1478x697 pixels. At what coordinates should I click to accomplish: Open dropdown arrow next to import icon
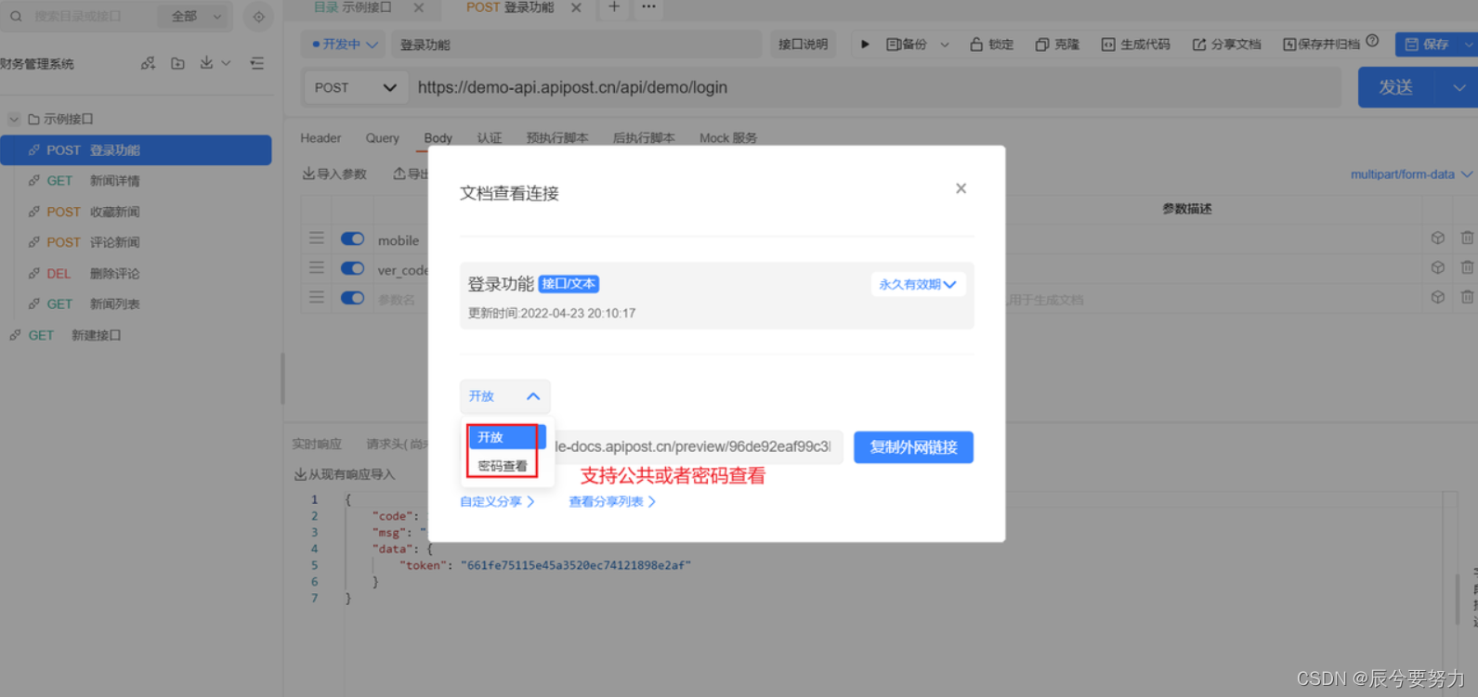coord(226,63)
